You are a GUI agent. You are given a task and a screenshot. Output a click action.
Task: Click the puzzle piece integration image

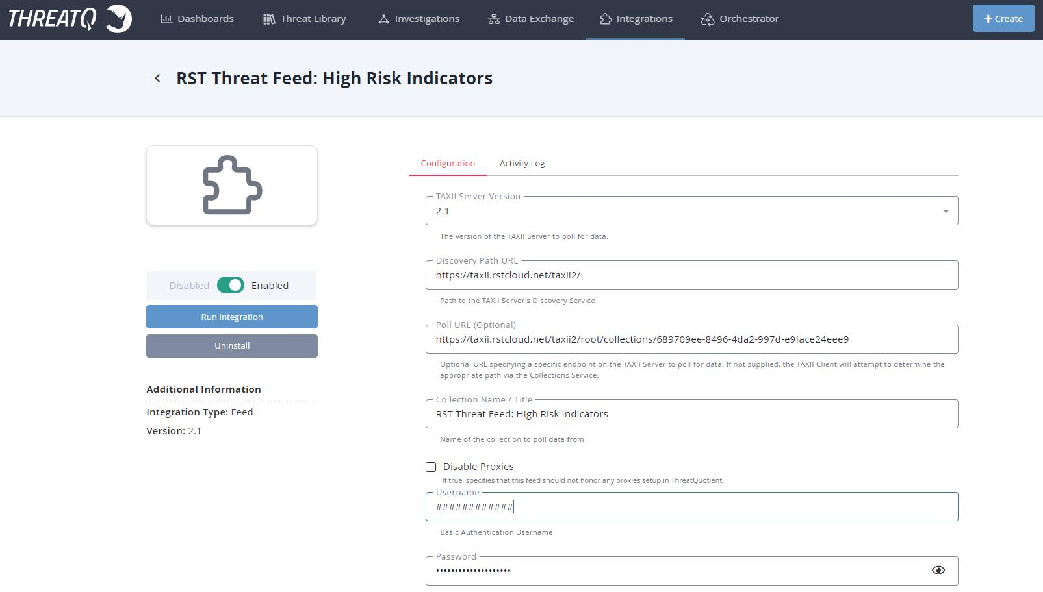pos(232,186)
